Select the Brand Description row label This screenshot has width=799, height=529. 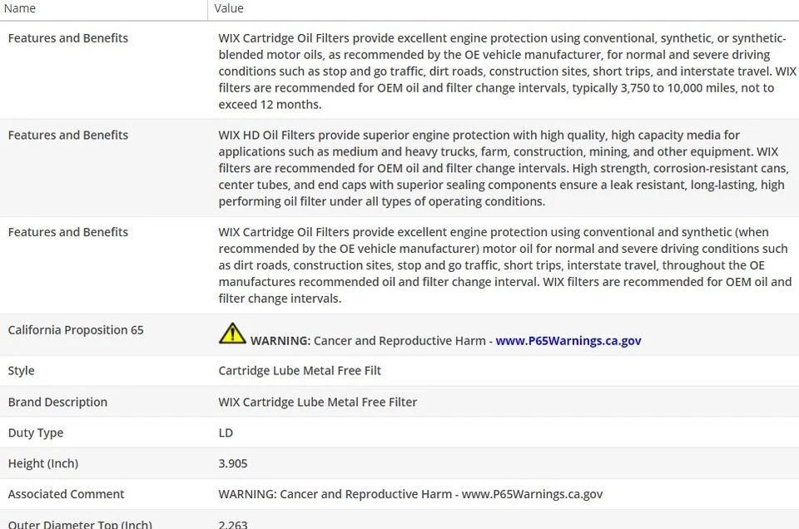click(57, 403)
